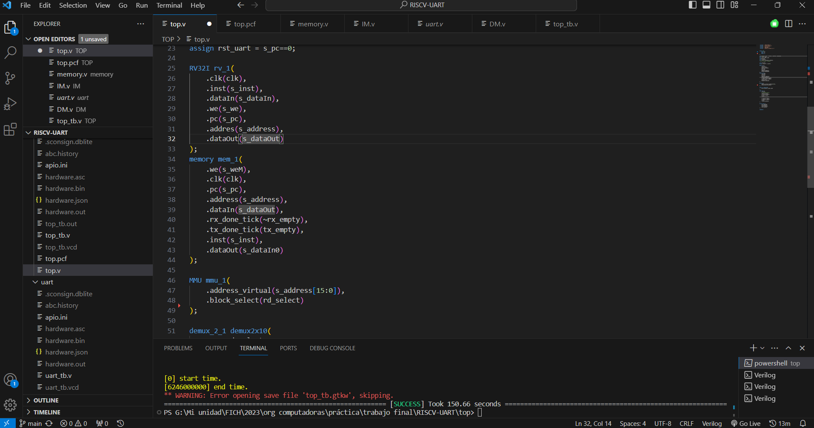The image size is (814, 428).
Task: Switch to the Debug Console tab
Action: click(x=332, y=348)
